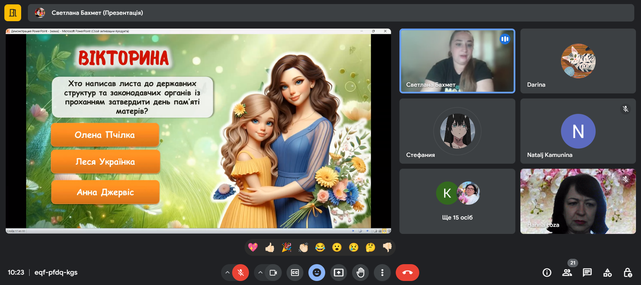Show the participants list

coord(567,273)
